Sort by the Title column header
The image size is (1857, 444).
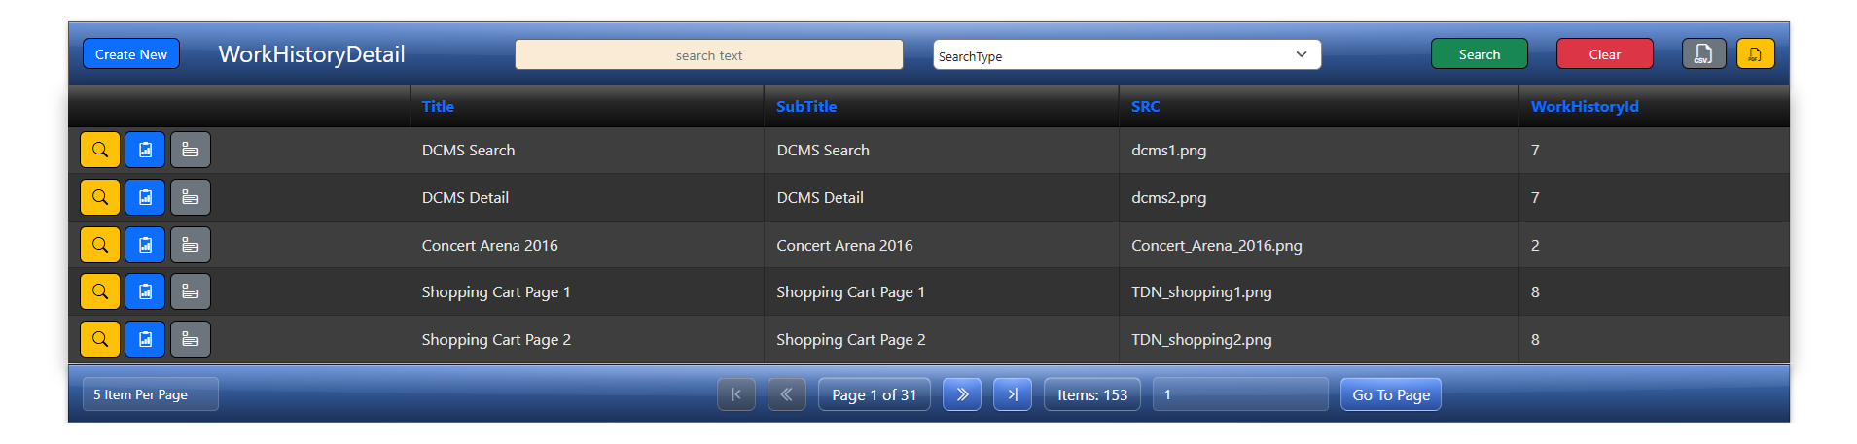[438, 106]
